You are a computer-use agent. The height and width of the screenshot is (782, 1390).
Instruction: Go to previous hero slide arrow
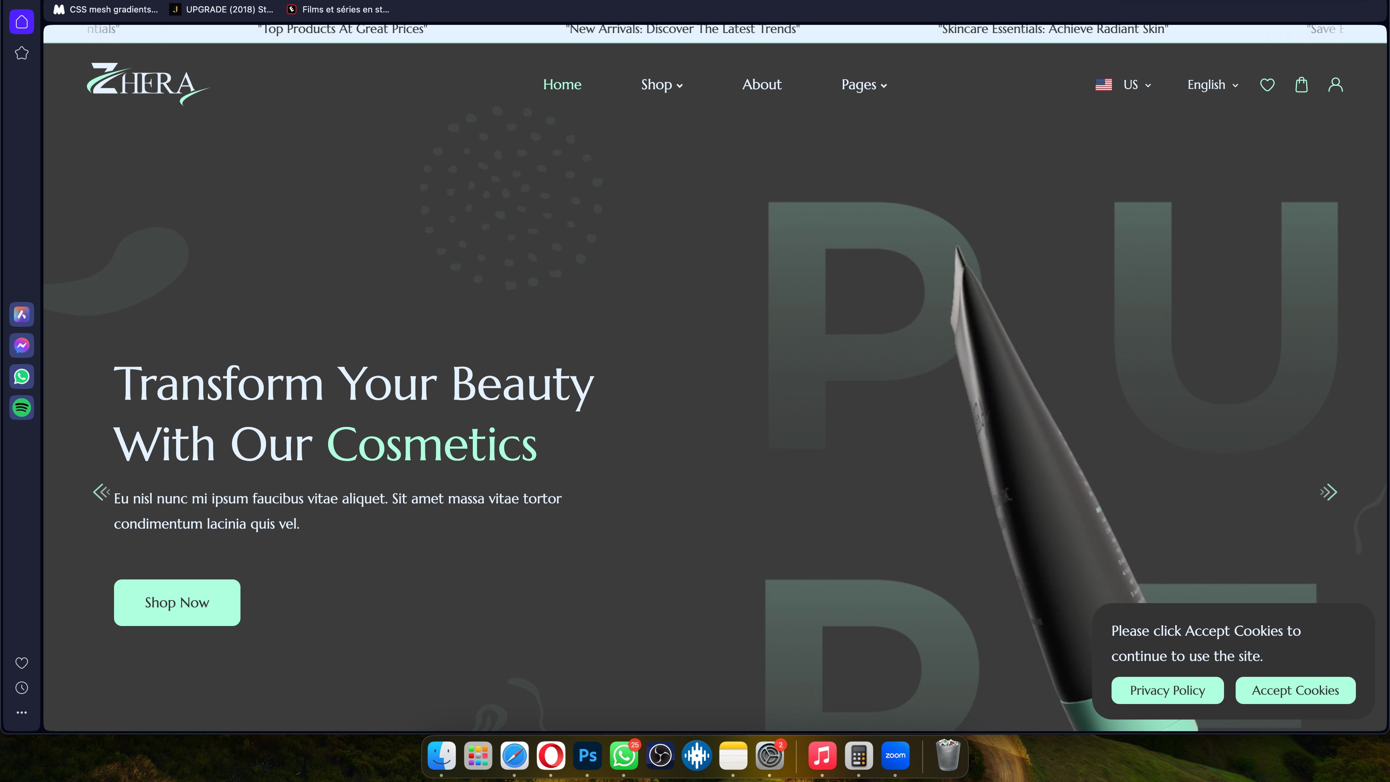pyautogui.click(x=101, y=492)
